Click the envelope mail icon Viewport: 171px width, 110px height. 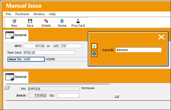pos(116,96)
